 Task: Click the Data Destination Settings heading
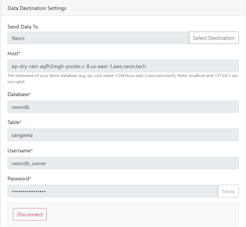[x=37, y=8]
